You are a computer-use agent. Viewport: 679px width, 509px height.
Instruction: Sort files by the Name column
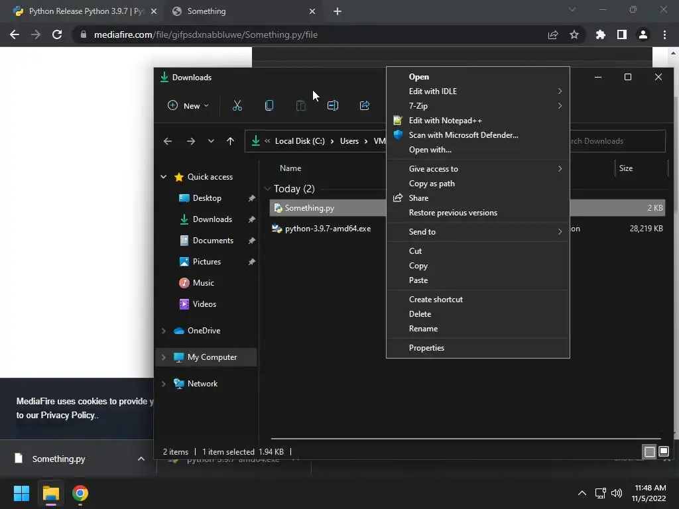290,168
